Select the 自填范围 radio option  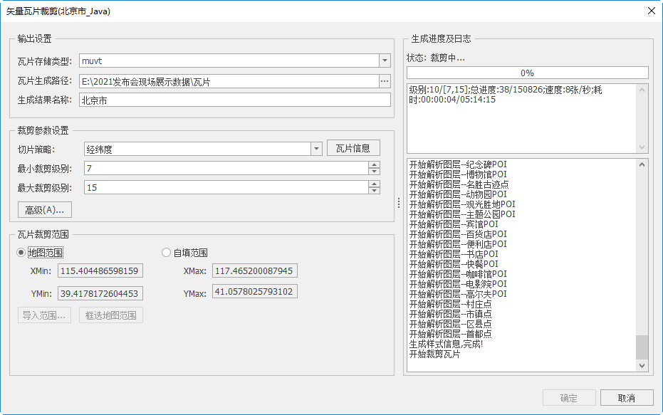click(x=167, y=253)
